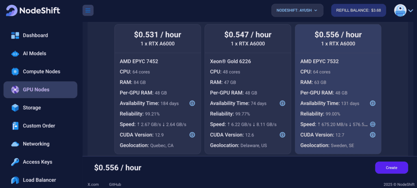
Task: Expand truncated Speed value on EPYC 7532
Action: coord(372,124)
